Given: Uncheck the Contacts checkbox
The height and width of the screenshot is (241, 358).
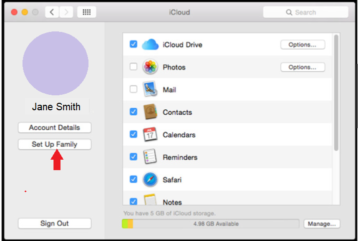Looking at the screenshot, I should [x=133, y=112].
